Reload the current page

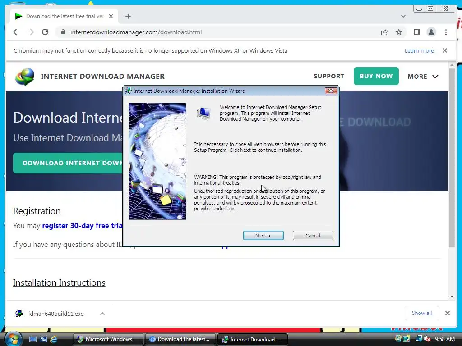(x=45, y=32)
